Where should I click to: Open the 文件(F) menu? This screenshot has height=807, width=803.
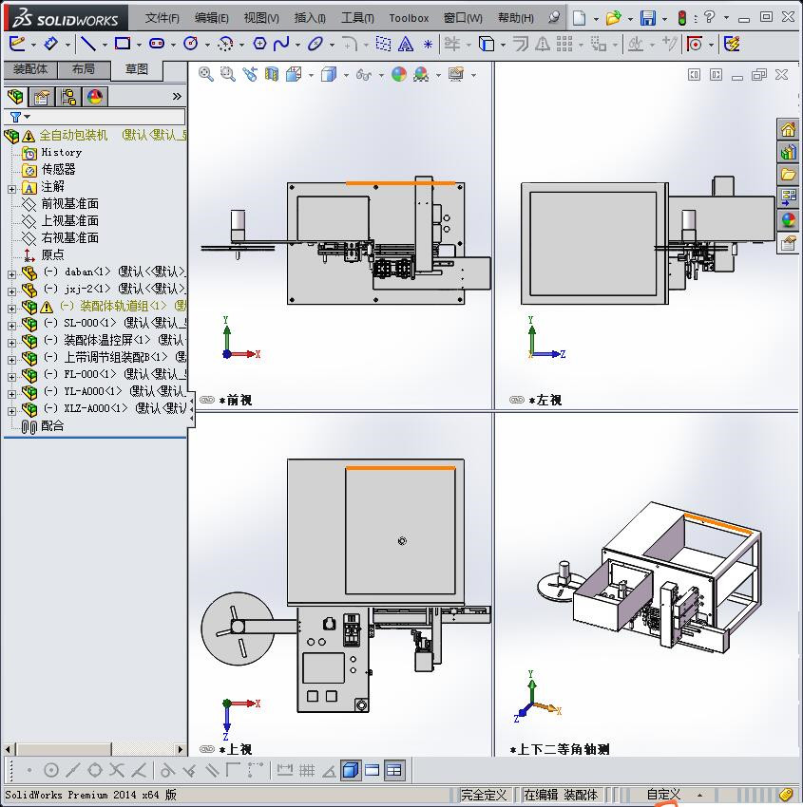[162, 18]
